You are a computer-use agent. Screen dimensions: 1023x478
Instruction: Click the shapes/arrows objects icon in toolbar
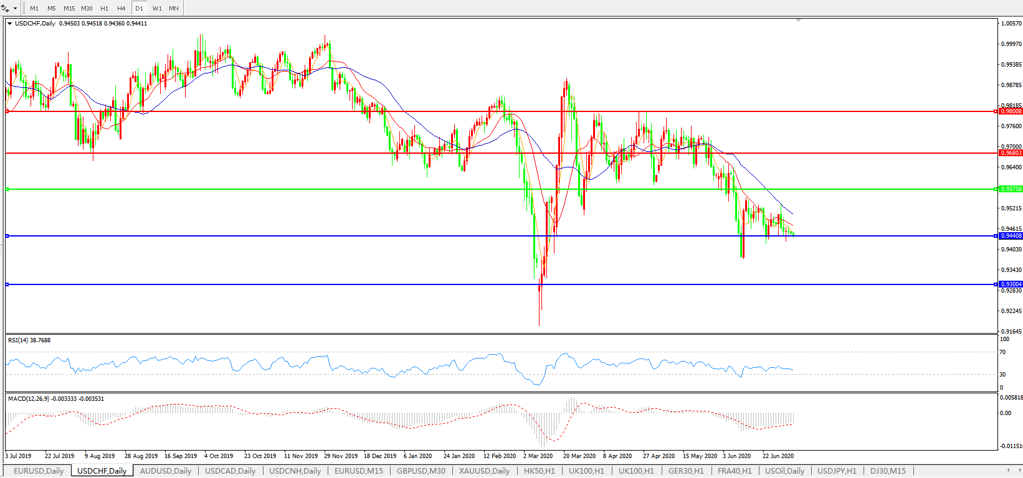pyautogui.click(x=6, y=8)
